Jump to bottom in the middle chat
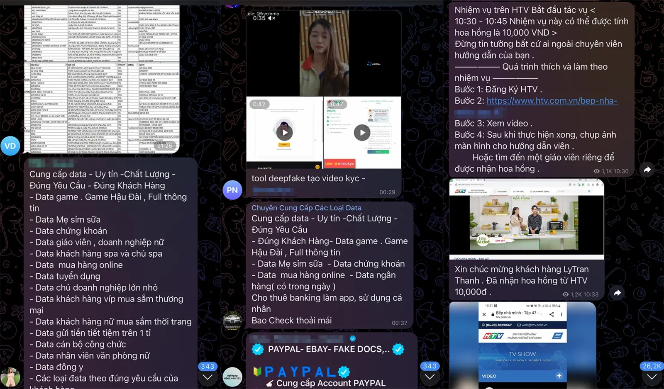664x389 pixels. click(x=430, y=377)
